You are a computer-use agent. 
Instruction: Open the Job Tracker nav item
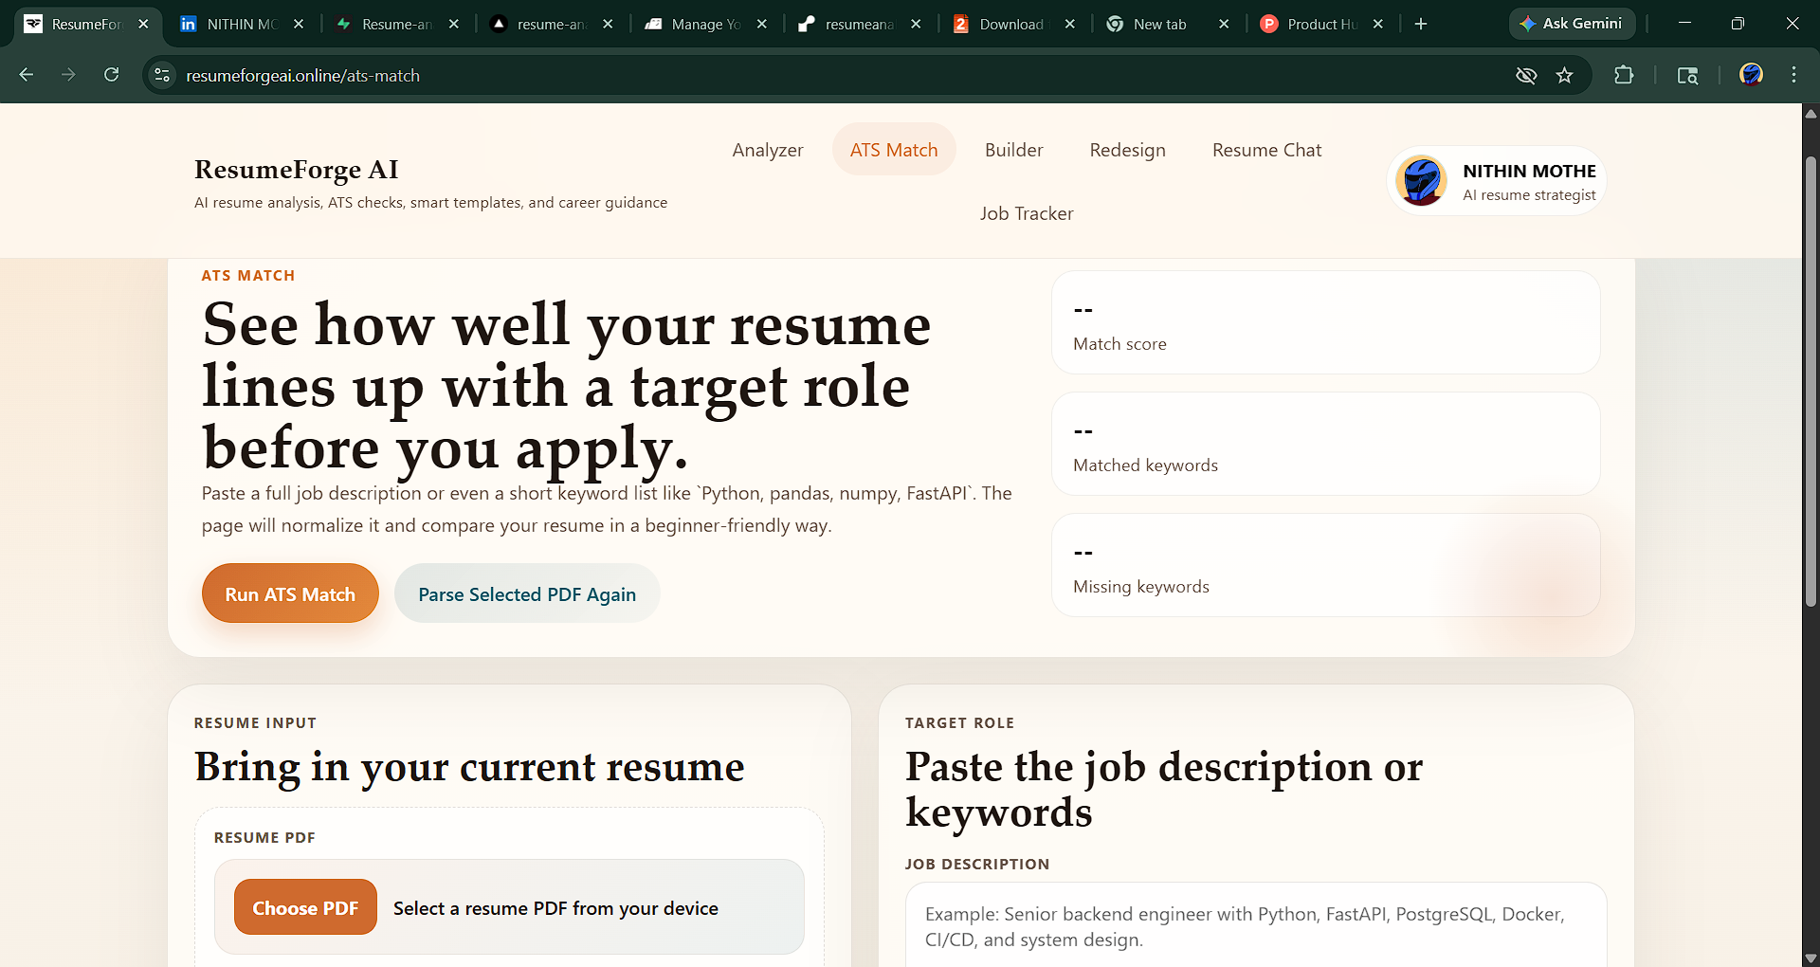pos(1027,213)
